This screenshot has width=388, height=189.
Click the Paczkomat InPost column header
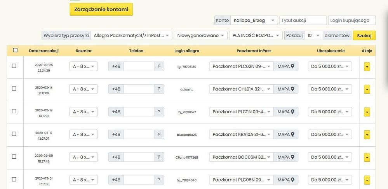[x=254, y=51]
